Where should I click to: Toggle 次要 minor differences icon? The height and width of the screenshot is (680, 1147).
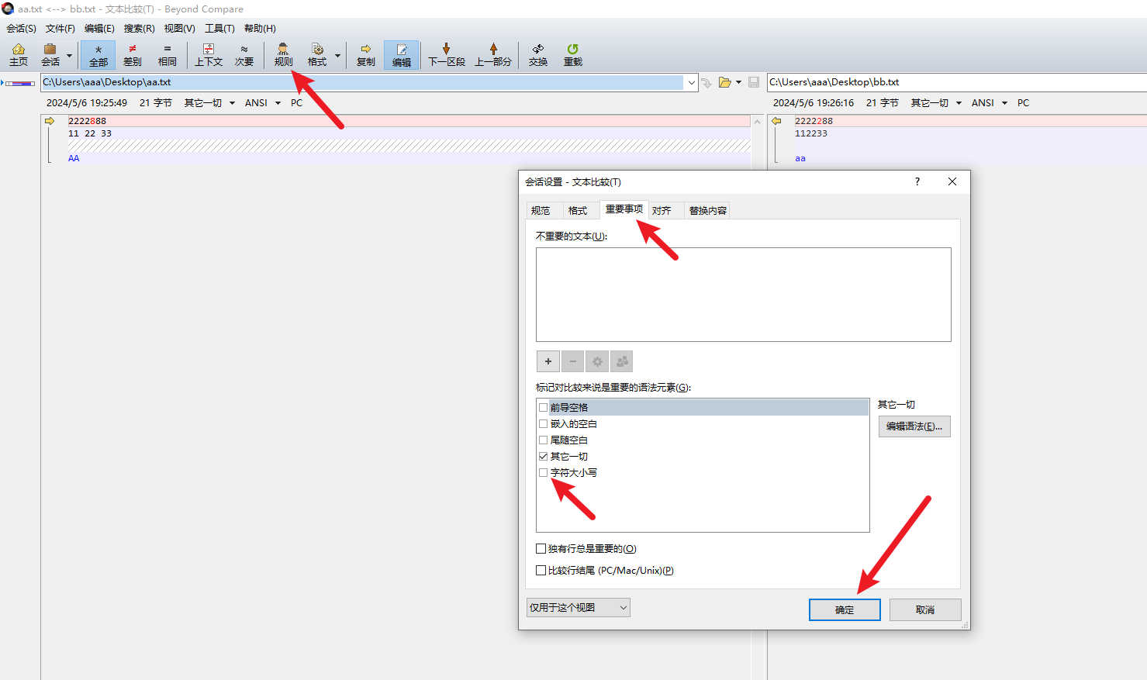tap(244, 55)
